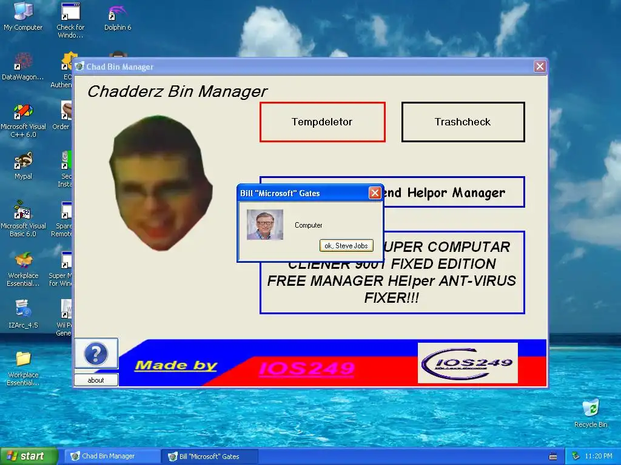
Task: Click the IOS249 logo image
Action: (468, 363)
